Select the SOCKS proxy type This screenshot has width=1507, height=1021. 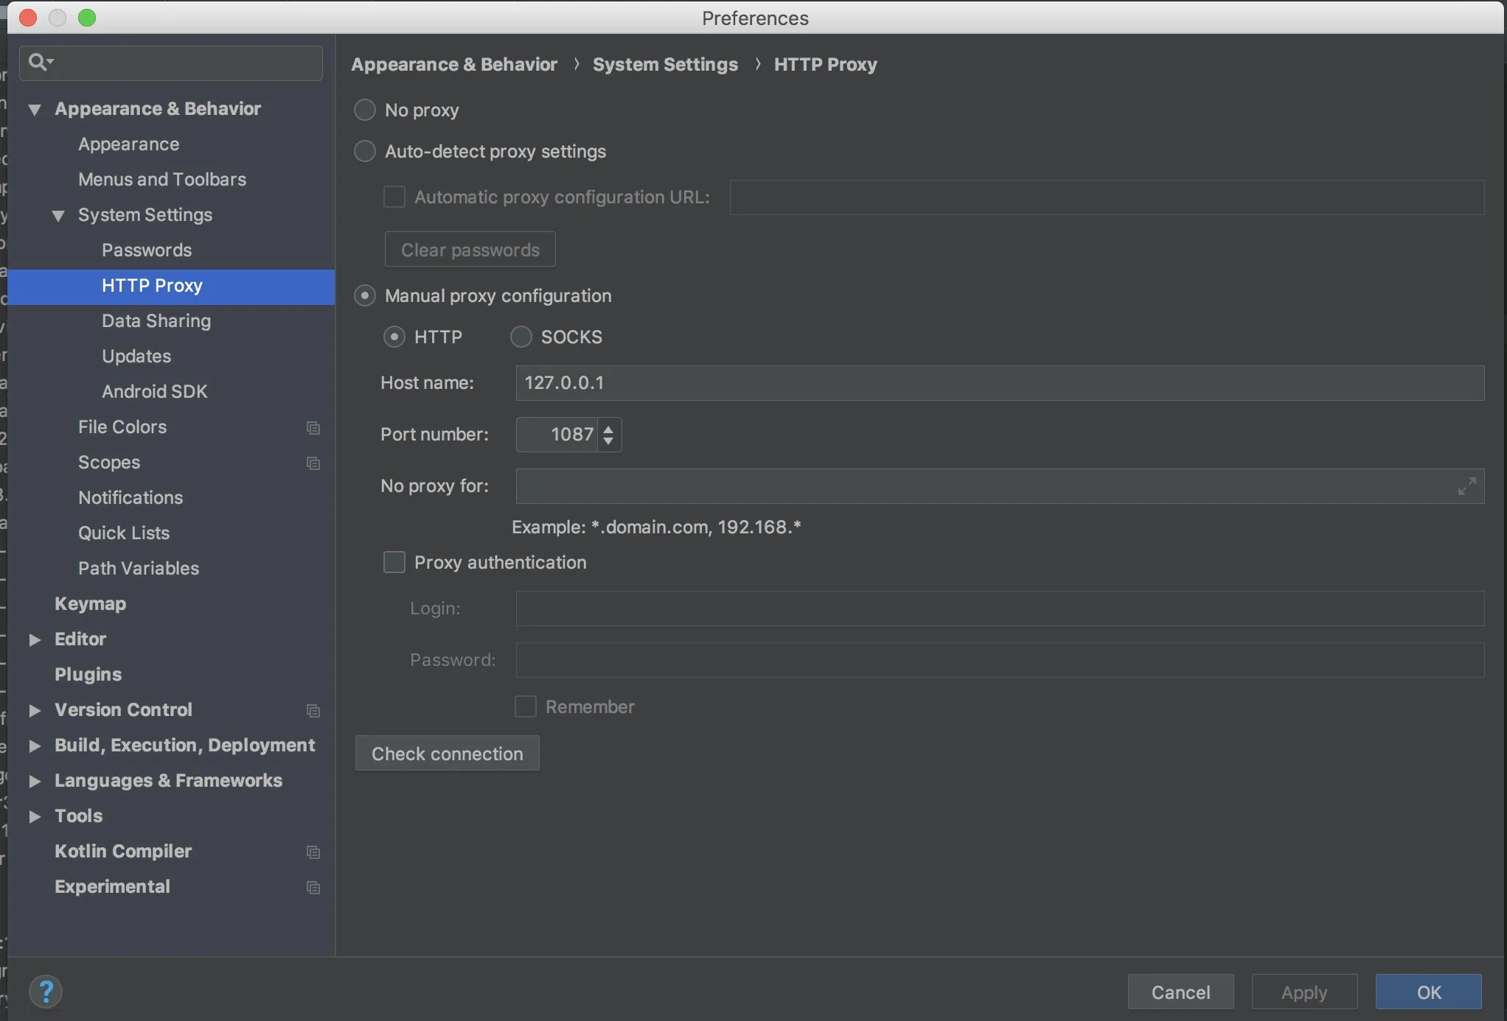(x=520, y=336)
